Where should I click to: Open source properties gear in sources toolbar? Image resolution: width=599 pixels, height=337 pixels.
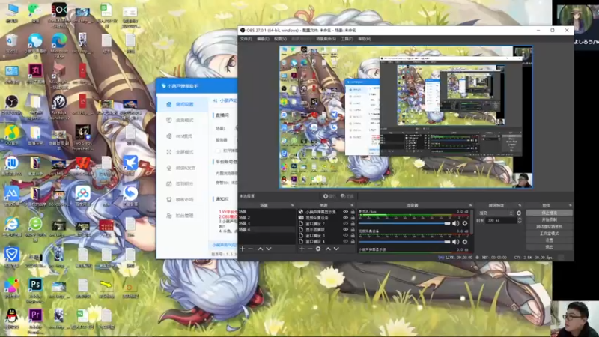(x=317, y=249)
